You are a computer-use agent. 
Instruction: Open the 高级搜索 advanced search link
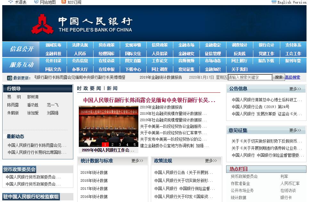[292, 77]
